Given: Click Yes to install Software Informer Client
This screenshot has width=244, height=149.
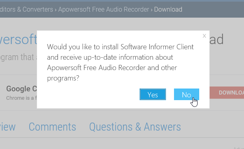Looking at the screenshot, I should pos(153,95).
